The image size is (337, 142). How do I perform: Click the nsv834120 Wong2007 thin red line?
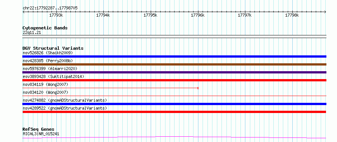[x=174, y=96]
